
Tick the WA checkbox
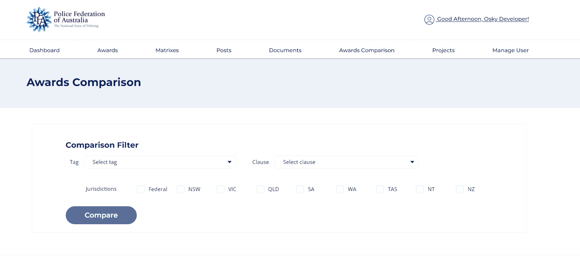pos(340,189)
